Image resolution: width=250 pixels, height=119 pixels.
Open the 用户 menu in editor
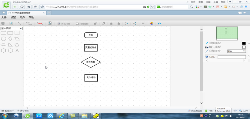[22, 17]
